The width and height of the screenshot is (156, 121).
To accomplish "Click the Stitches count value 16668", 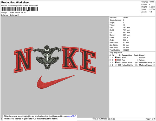I will (152, 2).
